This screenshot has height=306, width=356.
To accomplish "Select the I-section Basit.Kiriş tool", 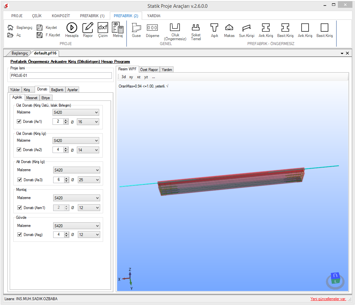I will tap(285, 30).
